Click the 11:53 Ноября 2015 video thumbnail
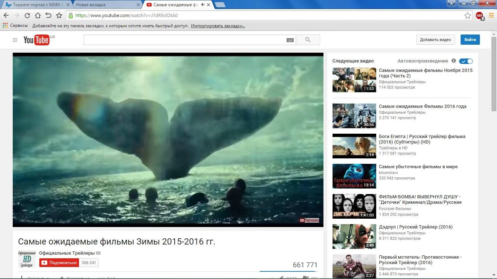This screenshot has height=279, width=497. point(354,80)
